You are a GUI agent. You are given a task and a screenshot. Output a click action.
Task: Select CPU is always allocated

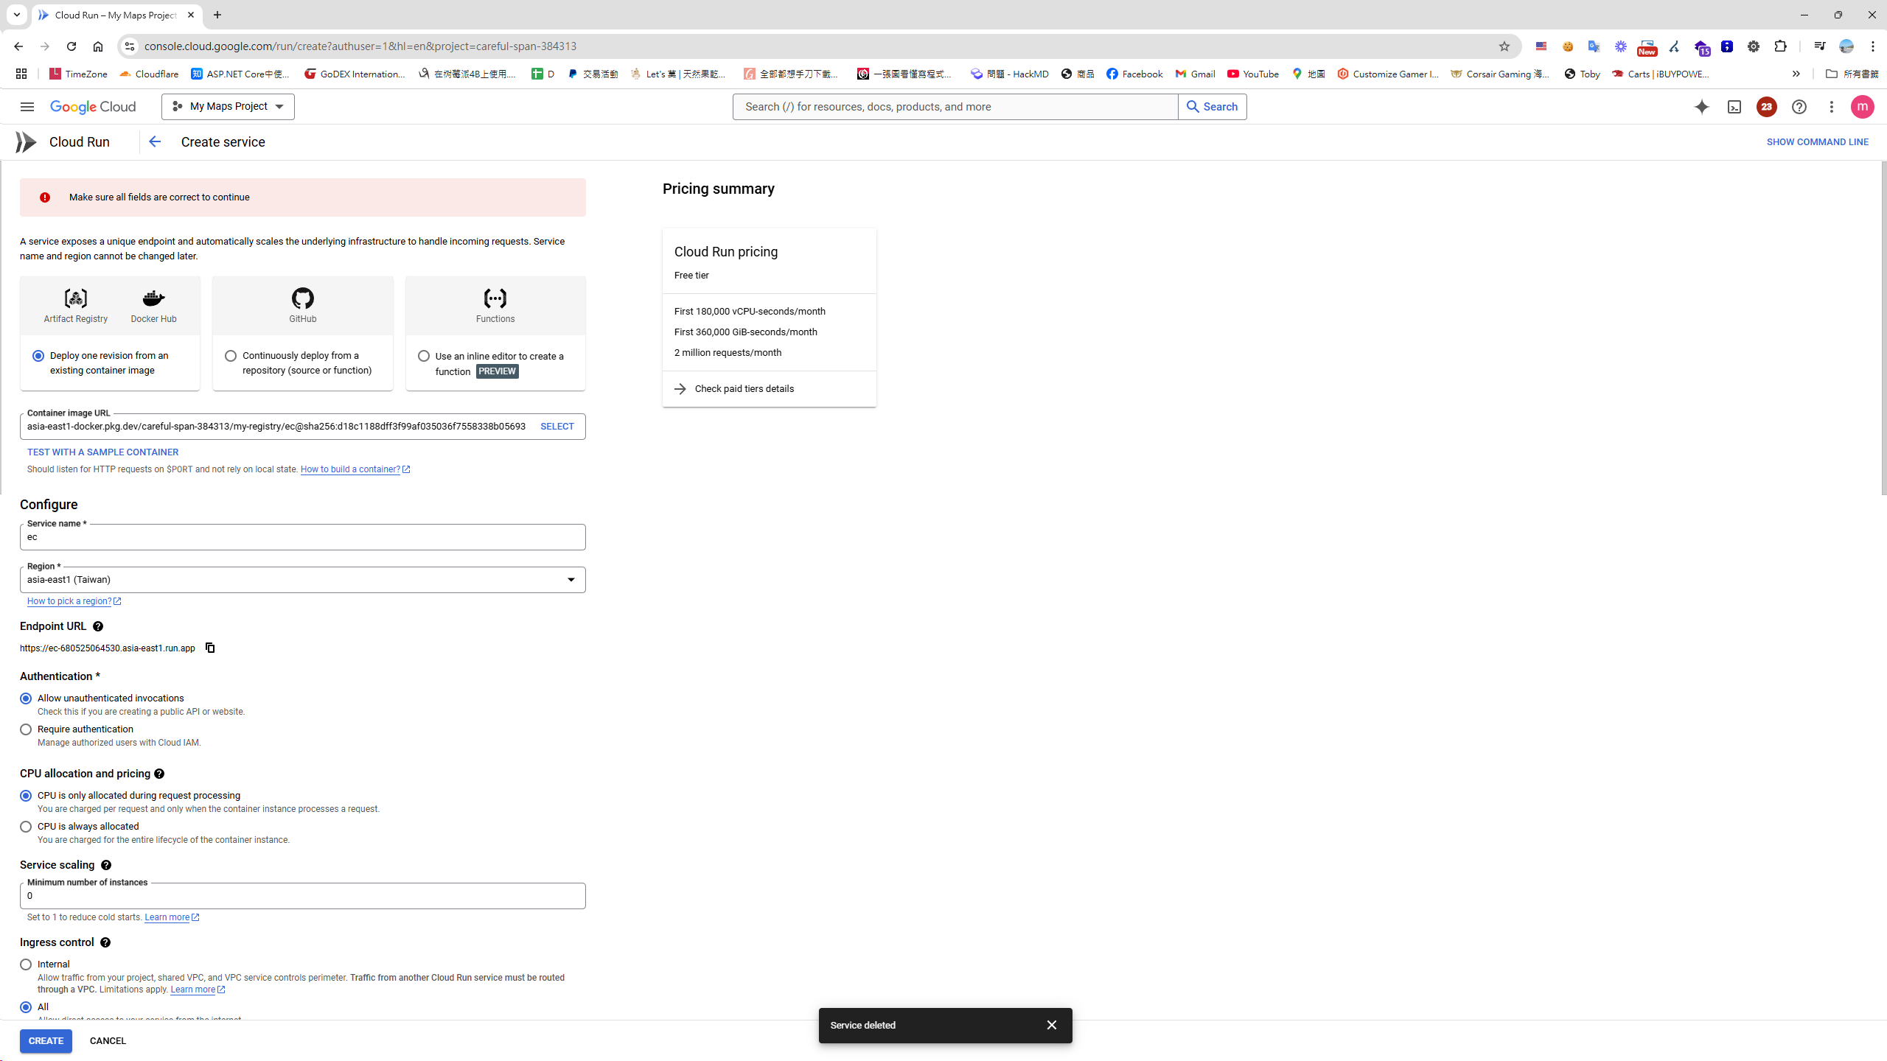pyautogui.click(x=26, y=826)
